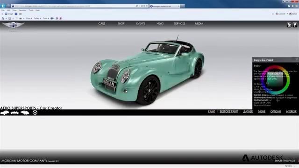Click the address bar search magnifier icon
The image size is (299, 168).
137,6
